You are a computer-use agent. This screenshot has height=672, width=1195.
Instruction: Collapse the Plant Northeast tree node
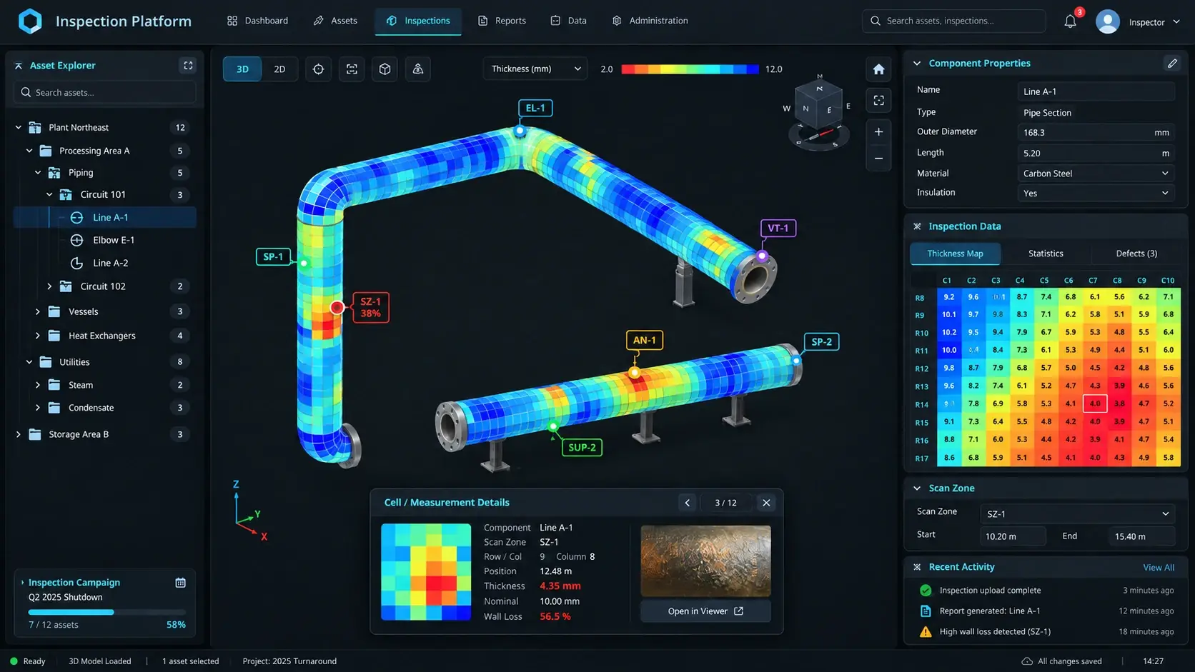pos(19,128)
